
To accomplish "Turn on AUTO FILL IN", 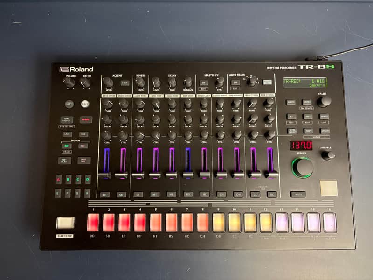I will click(235, 82).
